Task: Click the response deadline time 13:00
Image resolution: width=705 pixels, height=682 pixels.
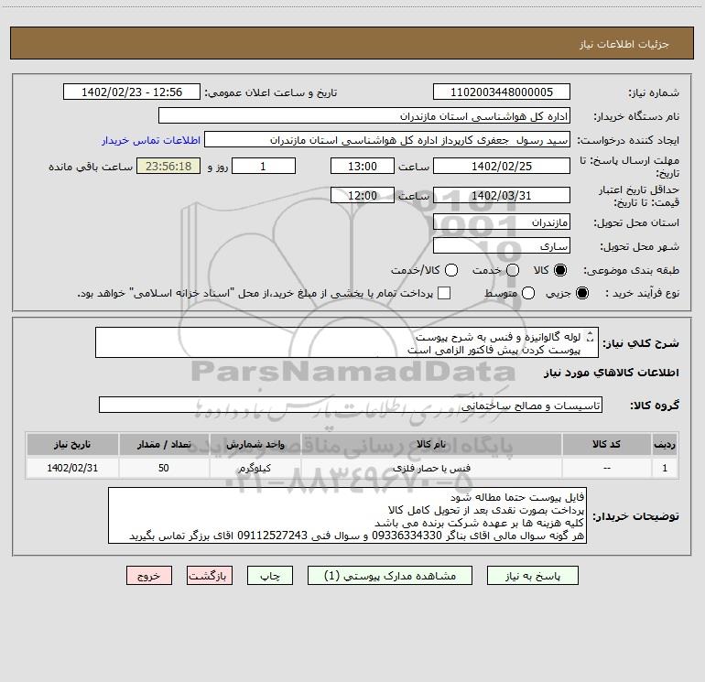Action: click(363, 166)
